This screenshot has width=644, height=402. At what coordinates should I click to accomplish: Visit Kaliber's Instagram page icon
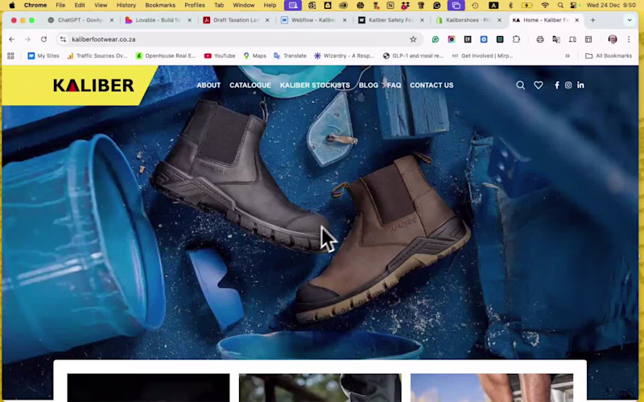coord(568,85)
